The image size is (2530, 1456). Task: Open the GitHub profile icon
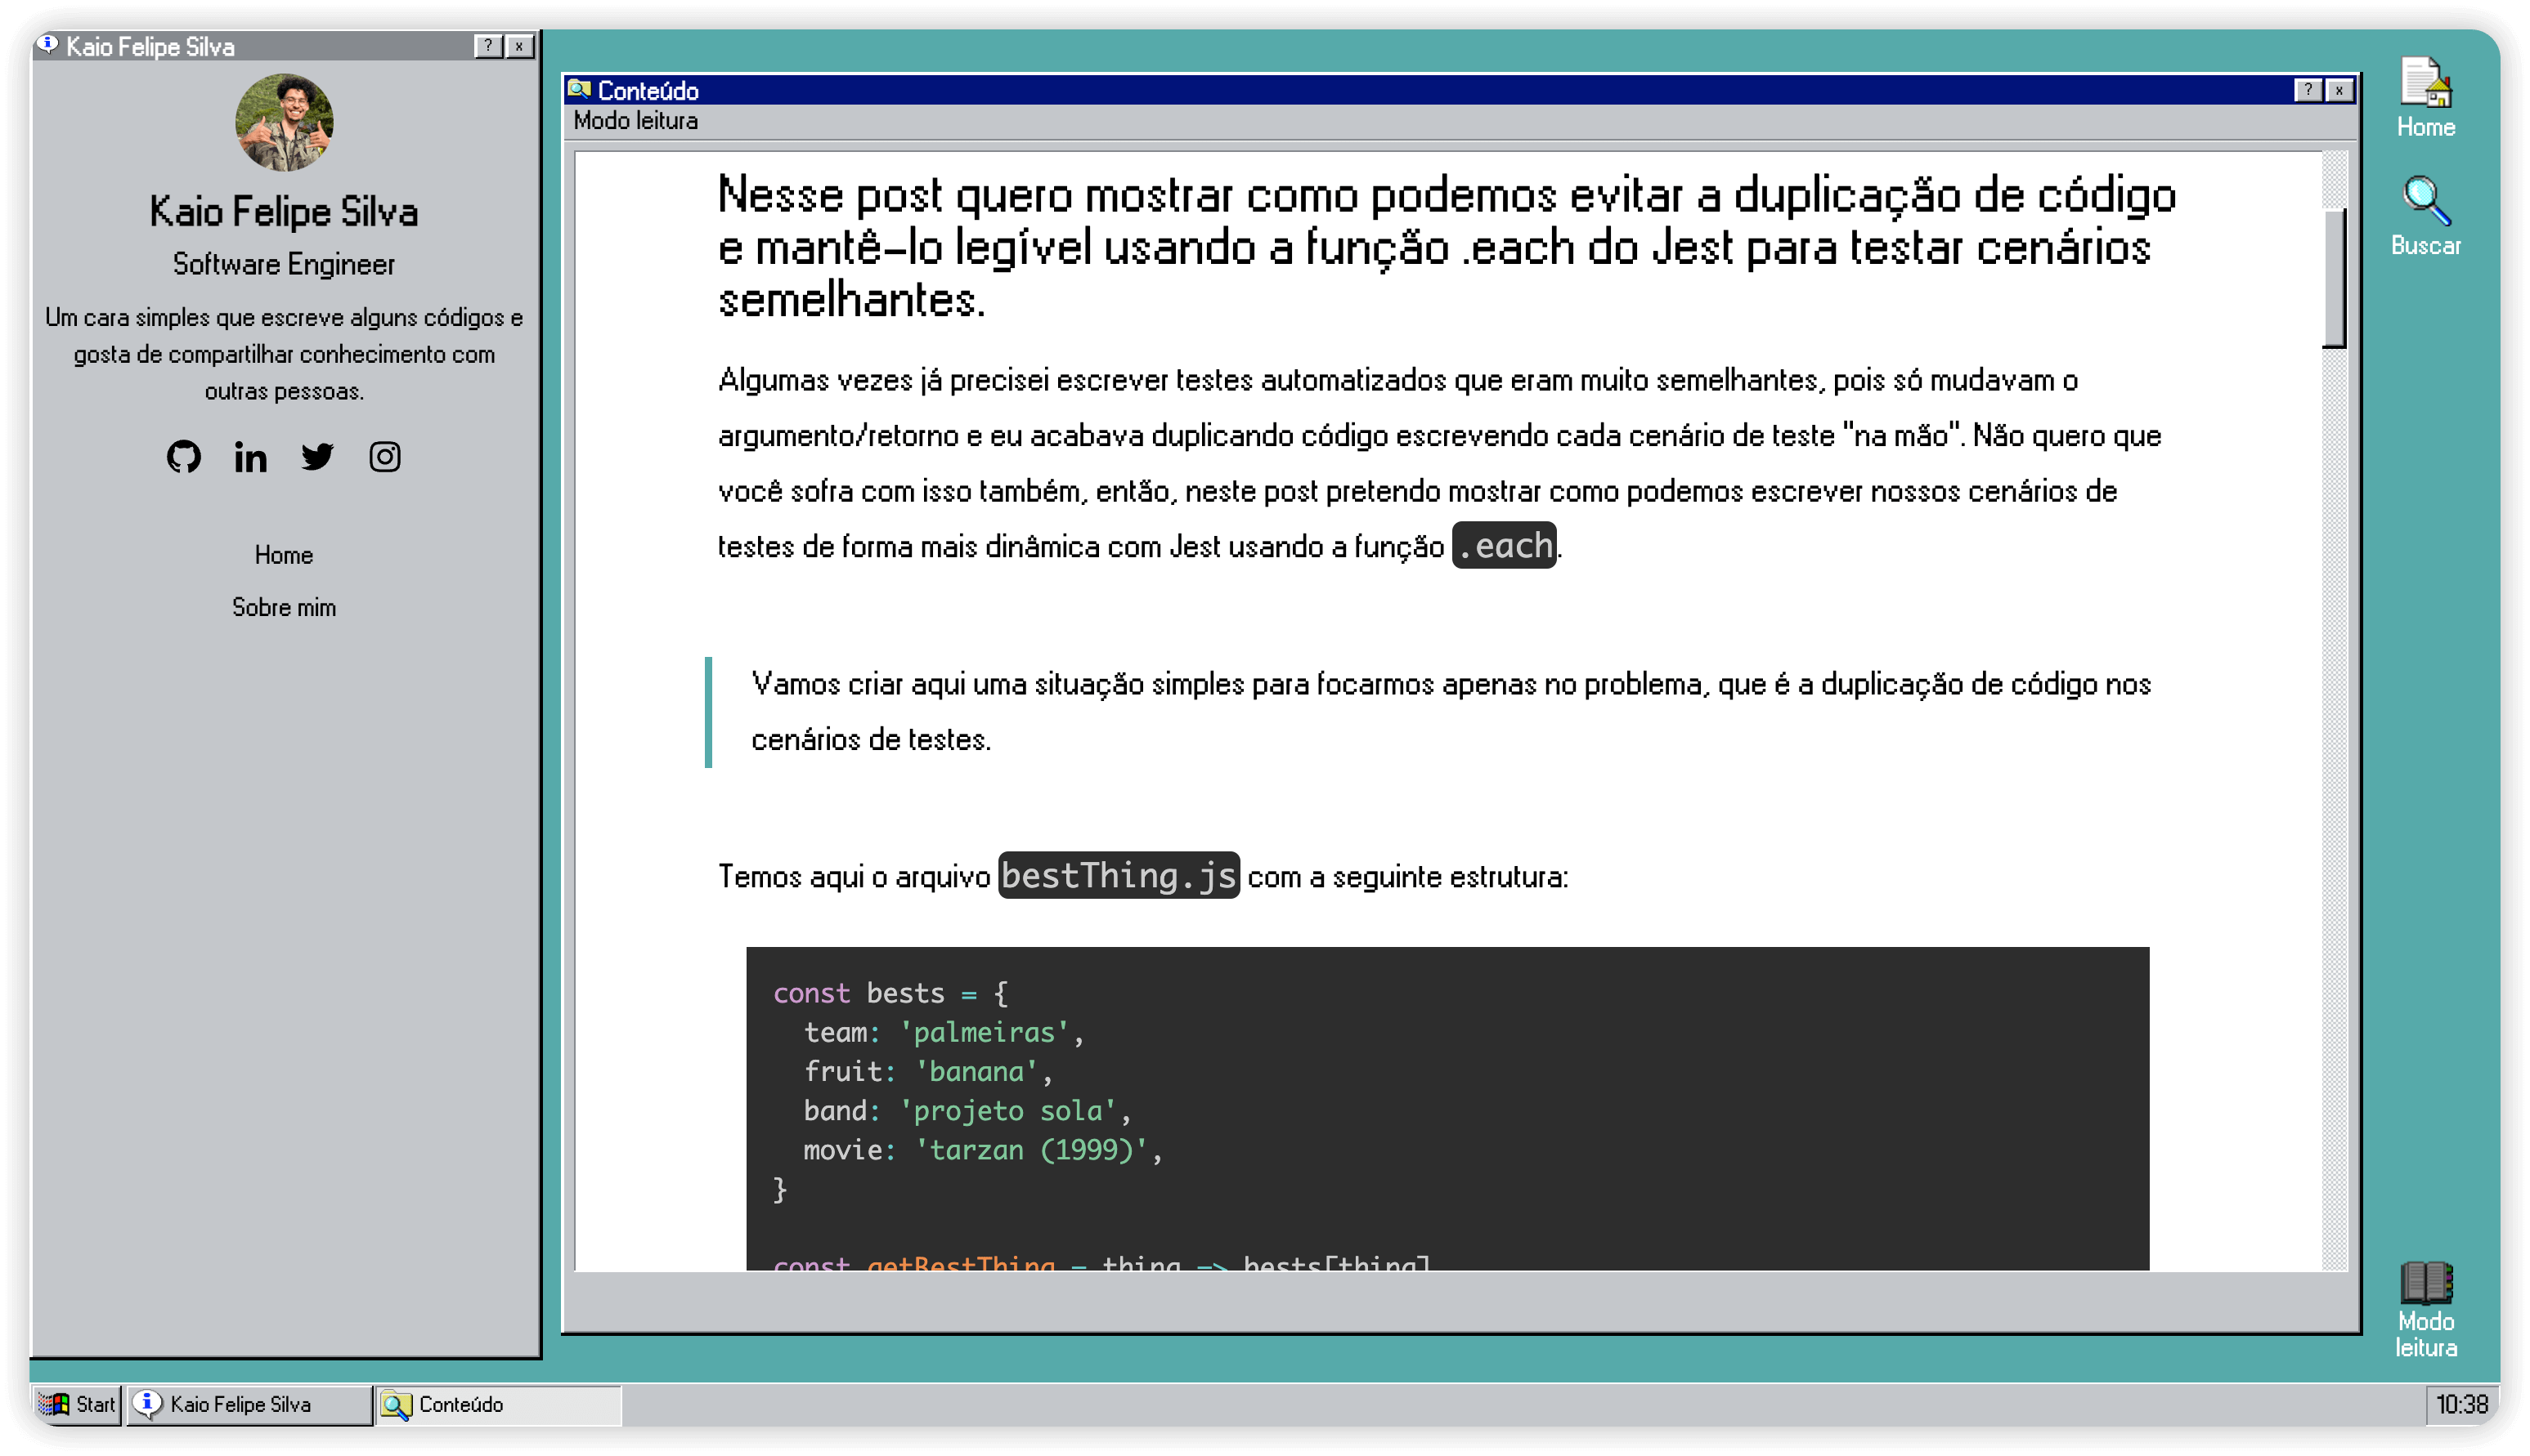click(x=184, y=457)
